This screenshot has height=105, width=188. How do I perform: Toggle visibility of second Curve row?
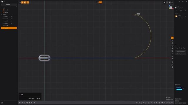tap(12, 19)
